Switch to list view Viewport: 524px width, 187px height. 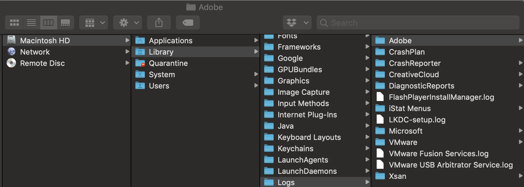(31, 23)
